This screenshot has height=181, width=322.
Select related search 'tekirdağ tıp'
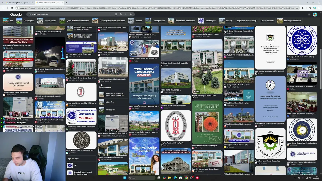pos(113,102)
